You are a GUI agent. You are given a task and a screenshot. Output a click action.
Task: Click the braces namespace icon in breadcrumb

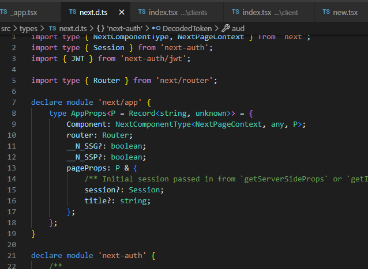point(101,28)
